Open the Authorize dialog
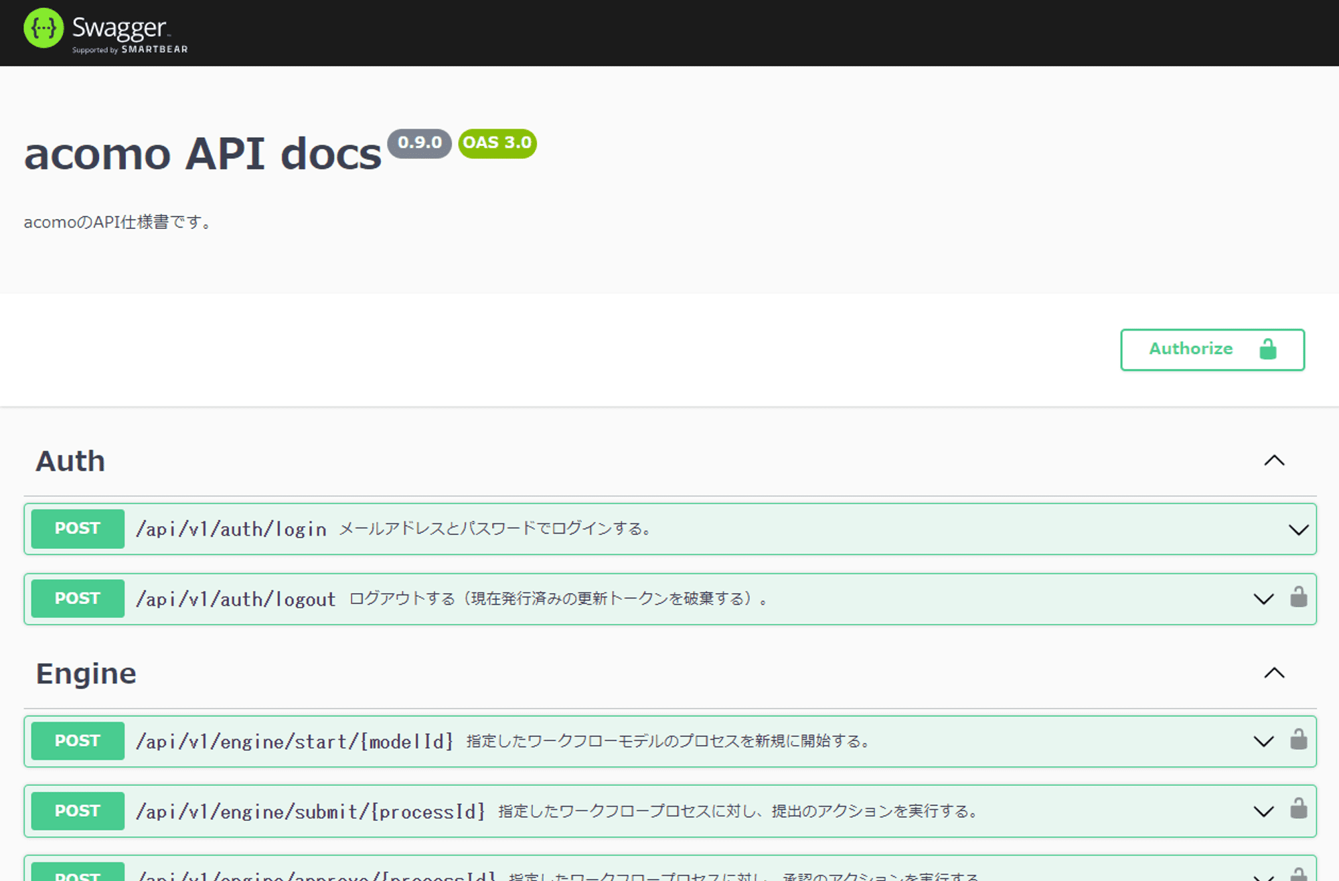The image size is (1339, 881). [x=1191, y=349]
